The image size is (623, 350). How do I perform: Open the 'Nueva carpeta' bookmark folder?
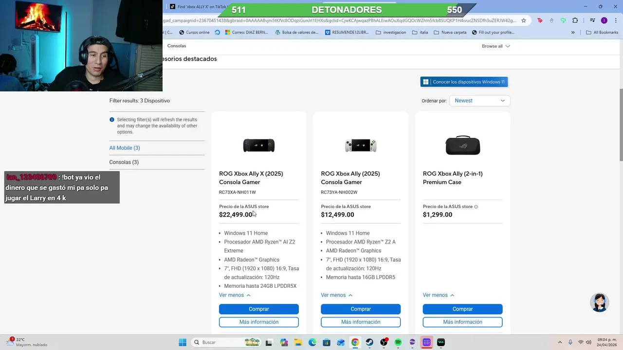coord(450,33)
